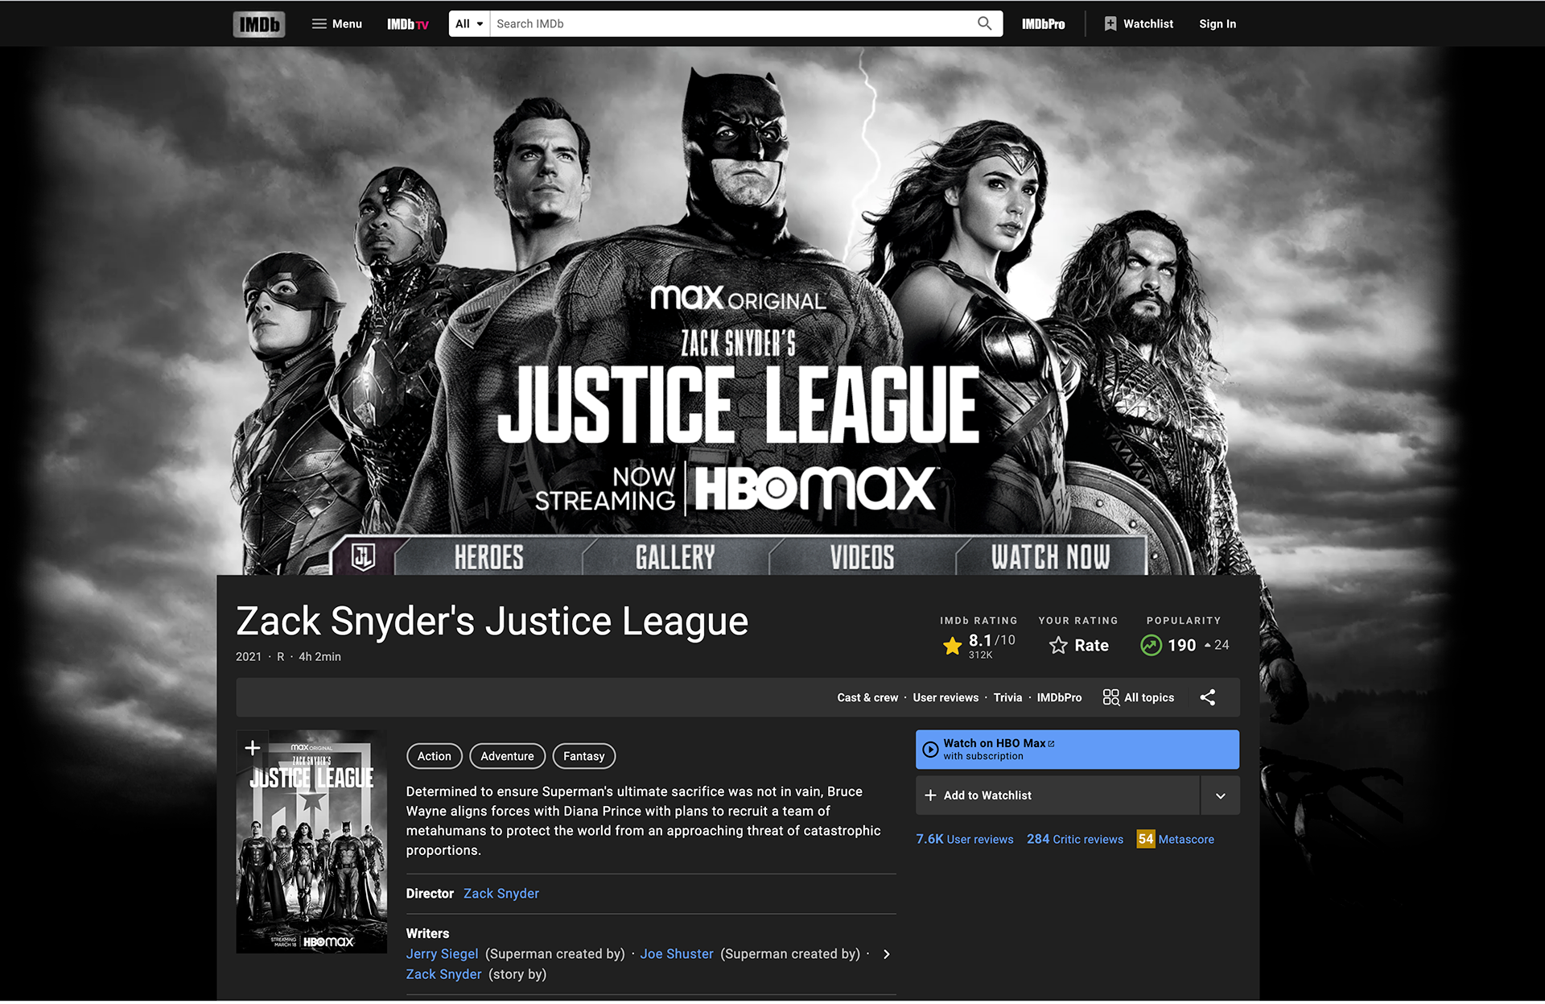1545x1004 pixels.
Task: Open the hamburger Menu
Action: point(336,24)
